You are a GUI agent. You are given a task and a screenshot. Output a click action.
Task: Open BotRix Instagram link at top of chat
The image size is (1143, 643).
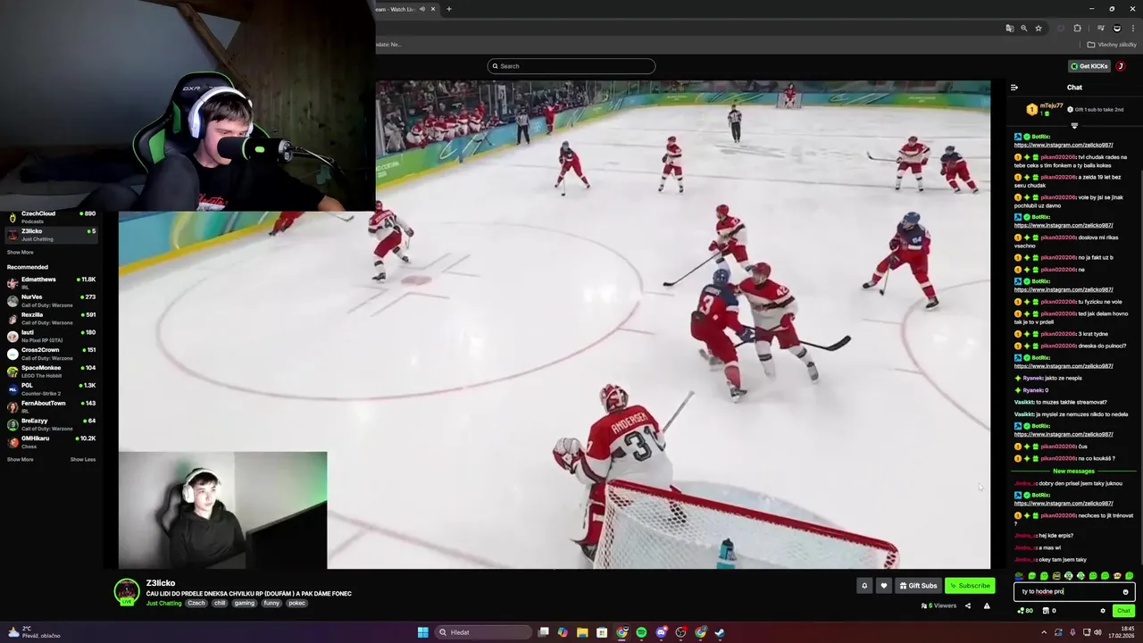(1064, 145)
